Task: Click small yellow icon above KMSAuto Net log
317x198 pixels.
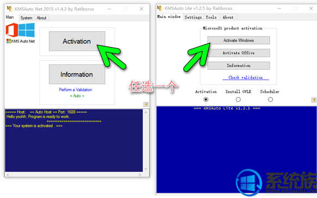Action: pyautogui.click(x=146, y=105)
